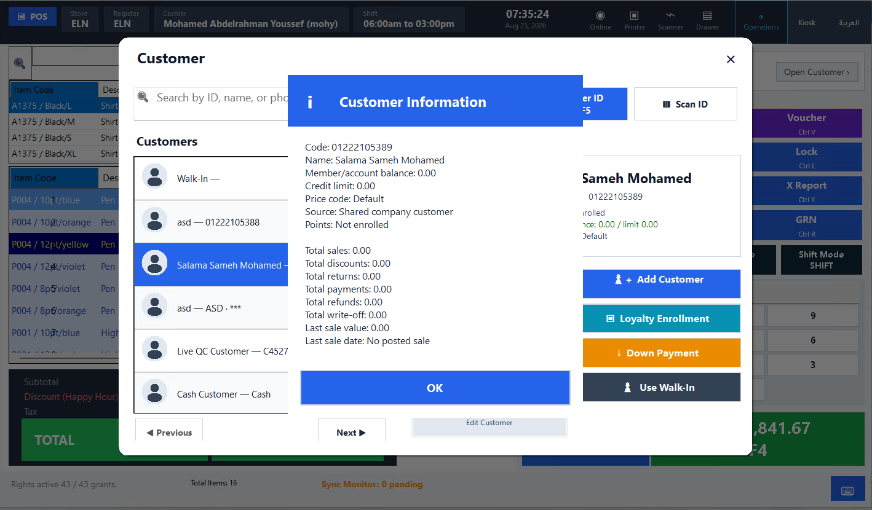
Task: Open the Operations menu icon
Action: (x=761, y=17)
